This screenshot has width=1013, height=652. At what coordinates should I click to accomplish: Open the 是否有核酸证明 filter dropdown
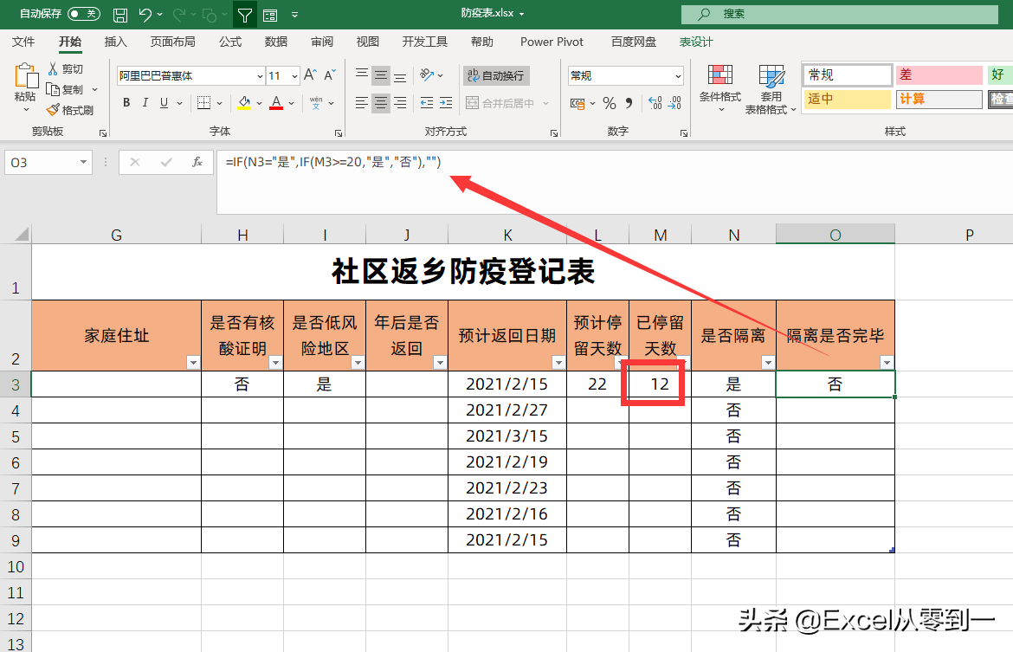(275, 363)
